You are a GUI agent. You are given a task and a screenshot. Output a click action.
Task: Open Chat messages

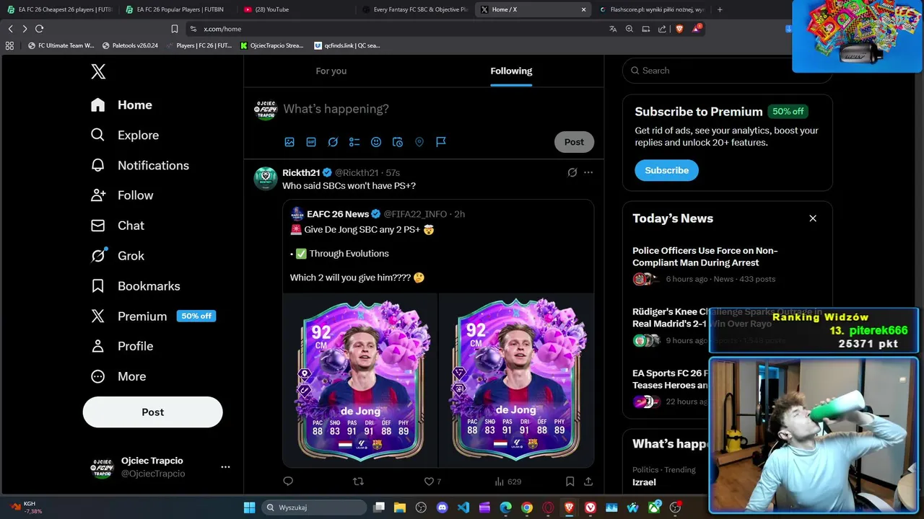[118, 226]
